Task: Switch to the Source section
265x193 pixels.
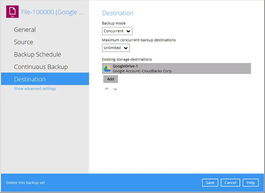Action: (x=24, y=42)
